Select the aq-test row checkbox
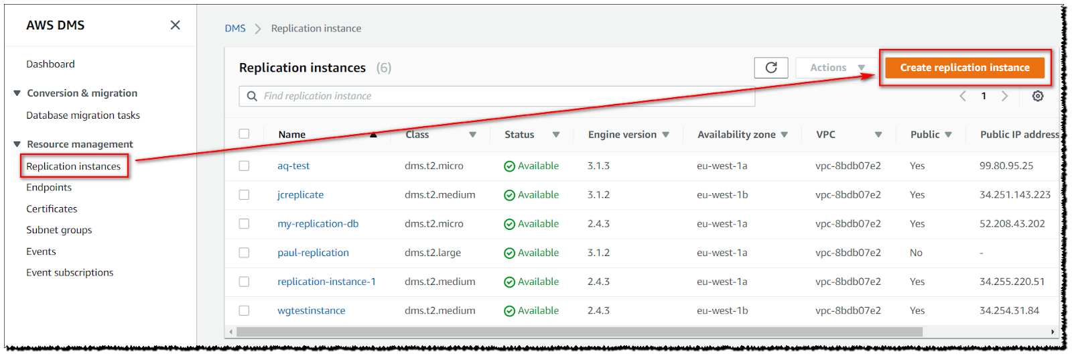1072x356 pixels. [244, 166]
